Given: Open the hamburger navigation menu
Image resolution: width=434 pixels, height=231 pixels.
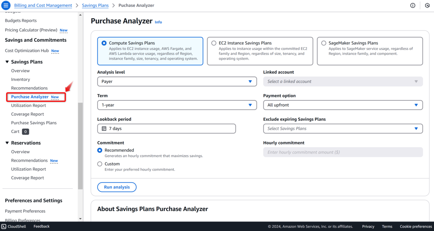Looking at the screenshot, I should pos(6,5).
